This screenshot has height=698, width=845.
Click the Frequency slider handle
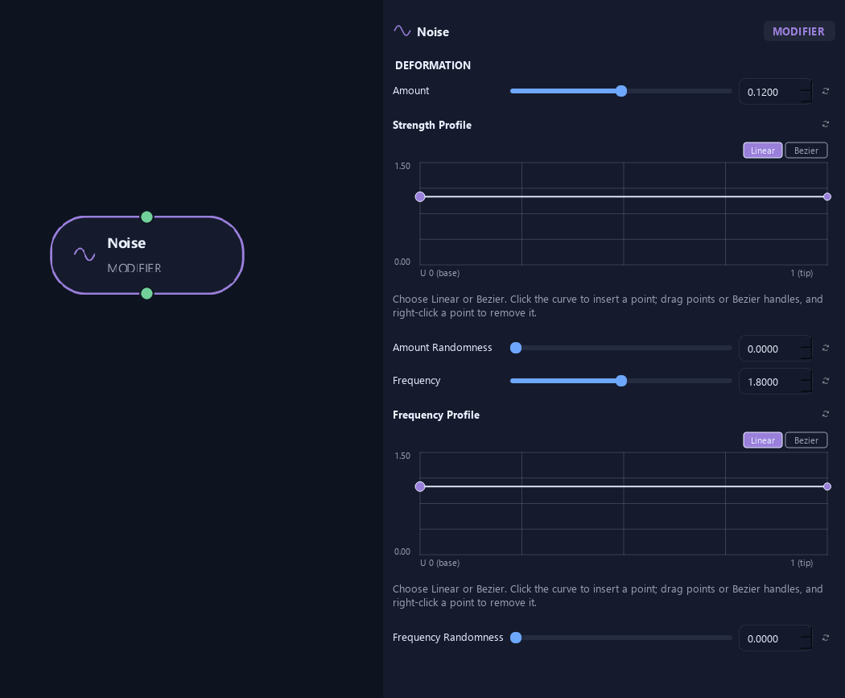[x=621, y=381]
